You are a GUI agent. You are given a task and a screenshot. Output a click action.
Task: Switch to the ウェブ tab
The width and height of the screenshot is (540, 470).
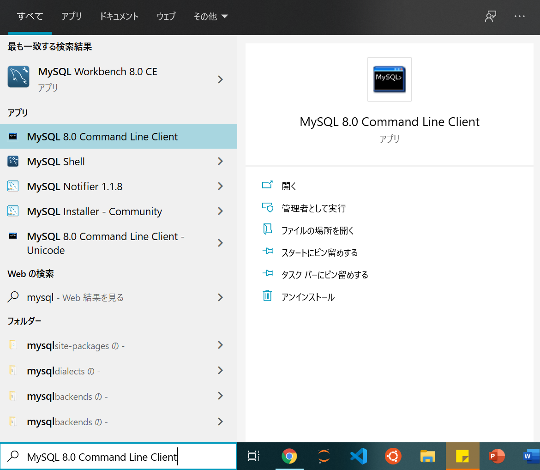click(x=166, y=16)
